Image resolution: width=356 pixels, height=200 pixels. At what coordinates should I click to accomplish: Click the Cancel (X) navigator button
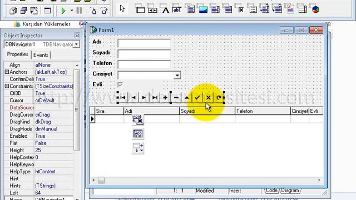pyautogui.click(x=208, y=98)
